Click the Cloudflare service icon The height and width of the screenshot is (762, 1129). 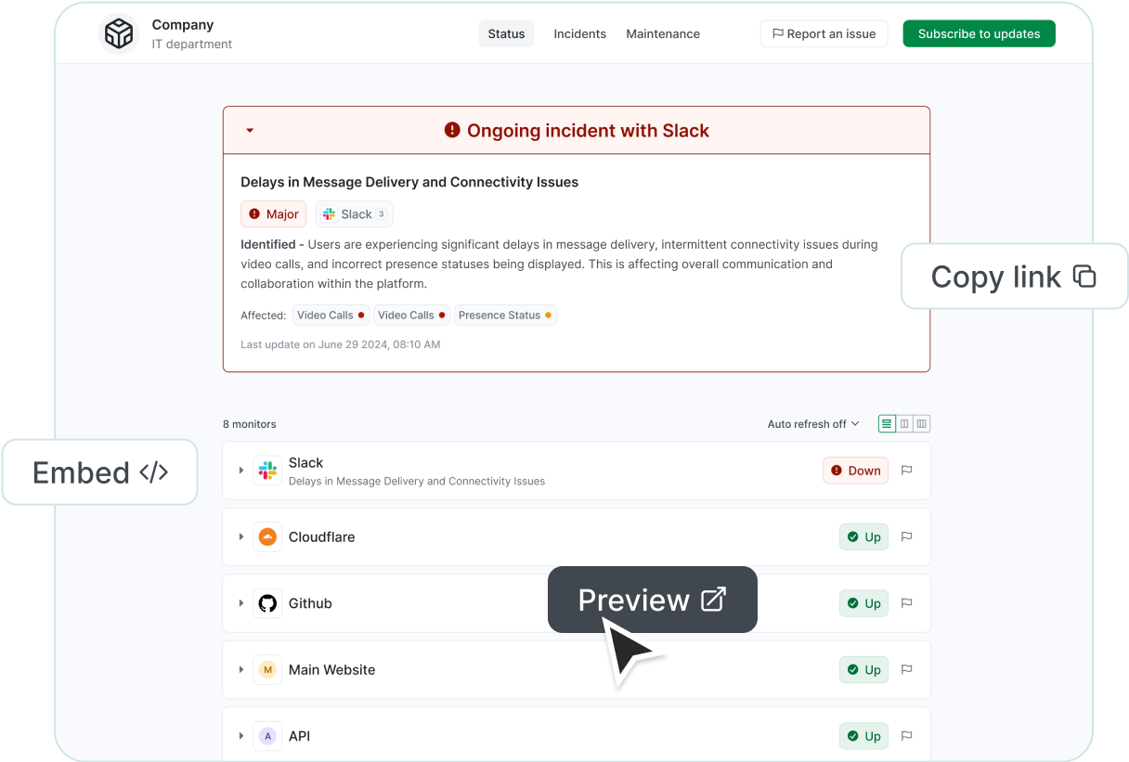click(x=267, y=536)
